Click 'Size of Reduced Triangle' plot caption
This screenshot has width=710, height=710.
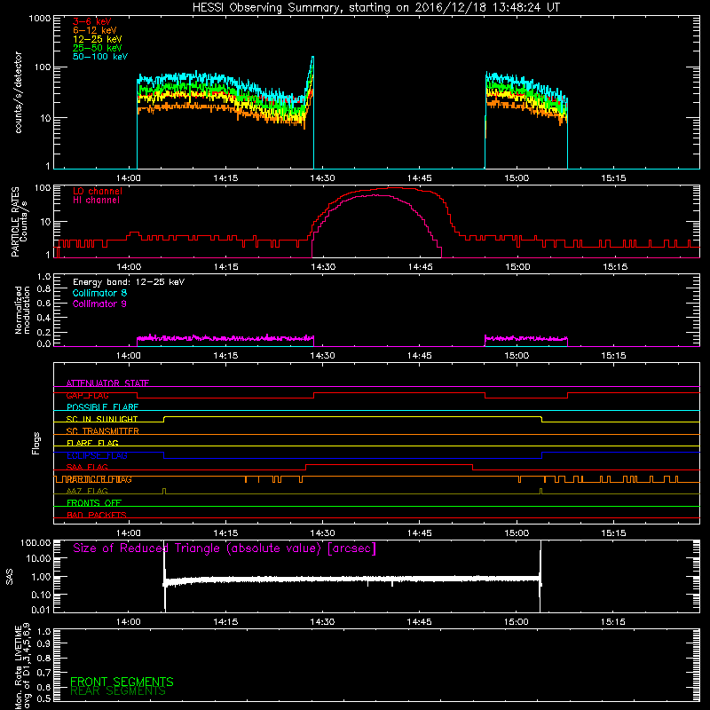[x=225, y=548]
